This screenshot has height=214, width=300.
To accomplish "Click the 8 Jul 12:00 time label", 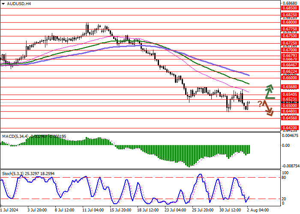I will click(64, 210).
